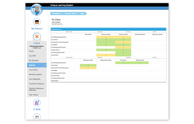Click the Selected Subscription text
The image size is (194, 124).
(x=37, y=47)
